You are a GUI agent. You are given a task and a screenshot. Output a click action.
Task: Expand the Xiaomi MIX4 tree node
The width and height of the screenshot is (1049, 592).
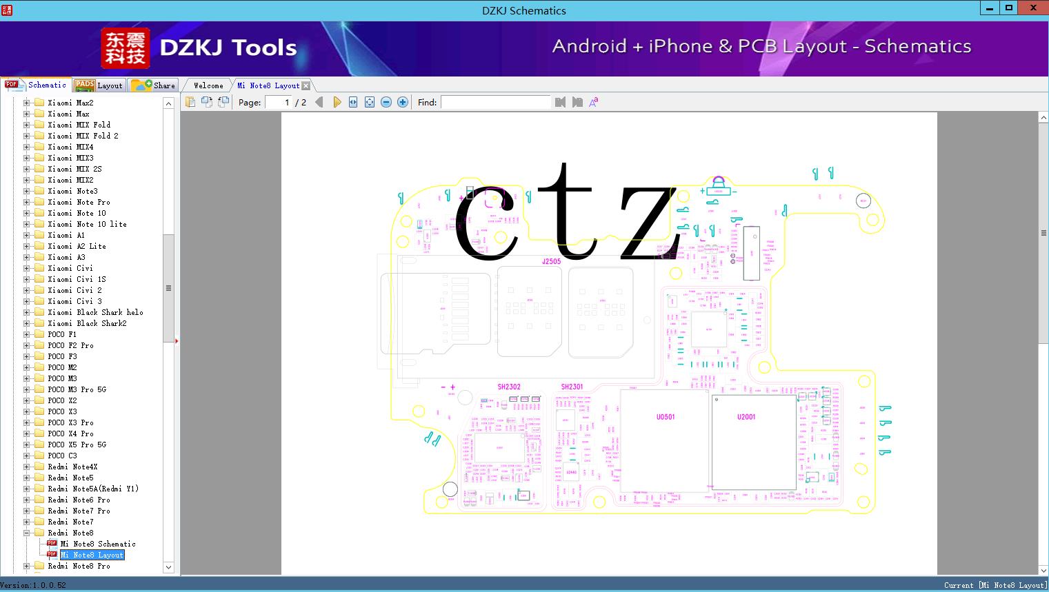tap(27, 147)
